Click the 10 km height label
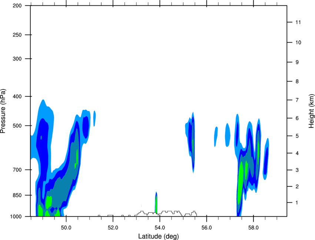This screenshot has height=240, width=315. (x=298, y=42)
